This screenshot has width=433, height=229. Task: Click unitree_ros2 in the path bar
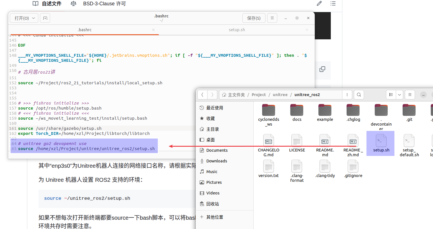tap(307, 95)
